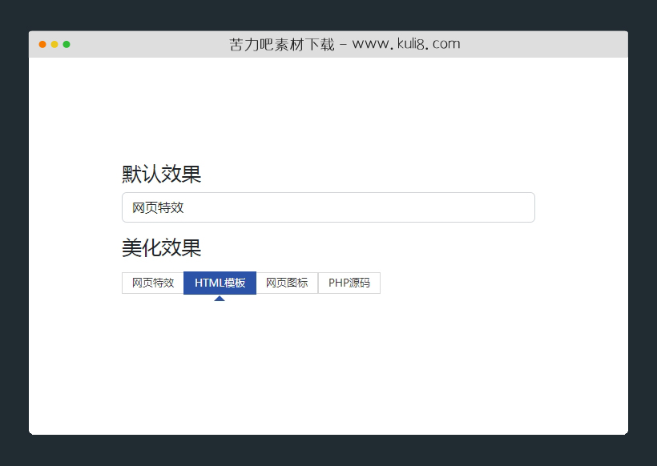Click the default select box to expand options

(328, 207)
